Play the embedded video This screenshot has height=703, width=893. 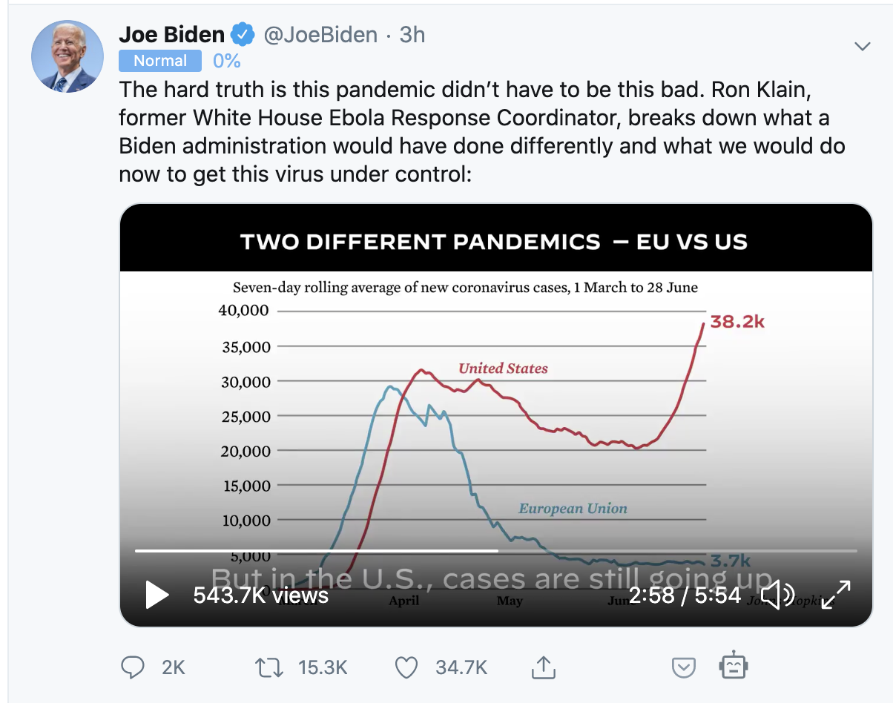tap(156, 595)
